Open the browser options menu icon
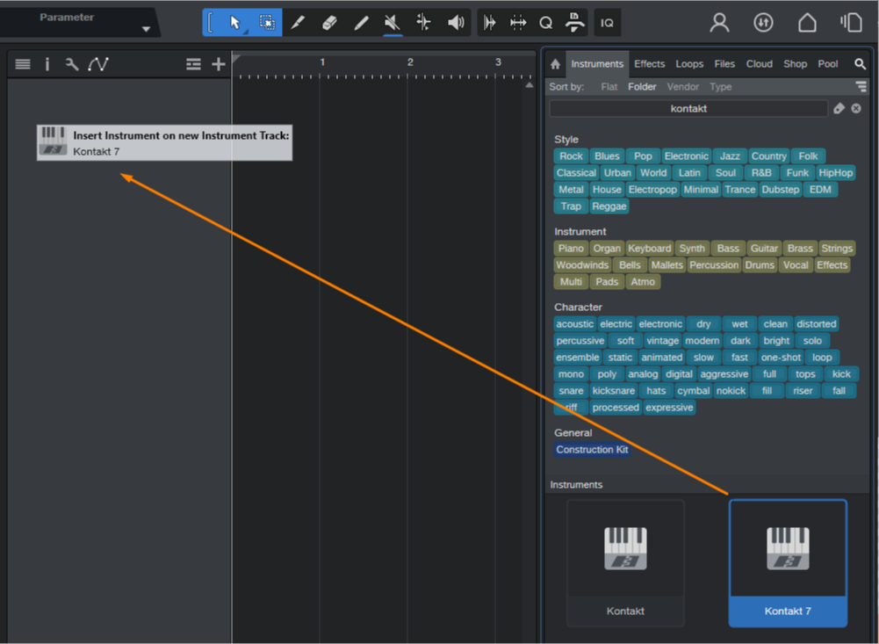 tap(861, 86)
